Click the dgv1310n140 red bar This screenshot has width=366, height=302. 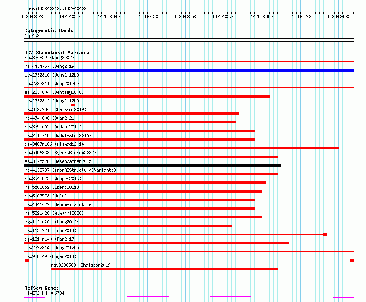pyautogui.click(x=157, y=243)
